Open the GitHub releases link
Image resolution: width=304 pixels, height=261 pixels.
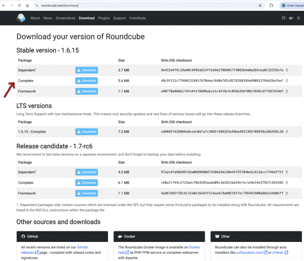coord(30,252)
